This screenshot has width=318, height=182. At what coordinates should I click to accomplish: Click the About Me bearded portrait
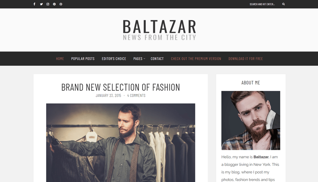coord(251,120)
